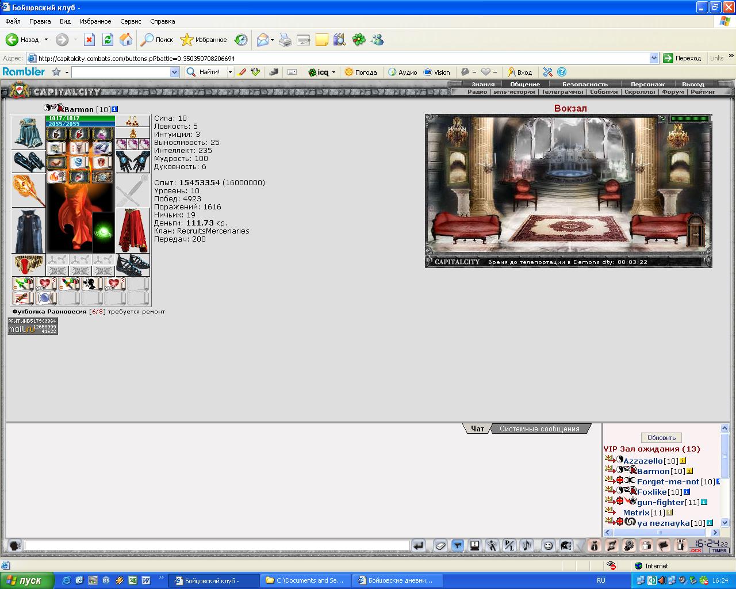Click the smiley emoticons icon in chat bar

tap(548, 545)
